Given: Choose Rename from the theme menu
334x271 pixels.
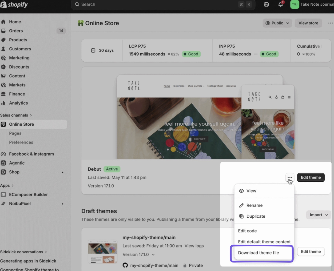Looking at the screenshot, I should coord(264,206).
